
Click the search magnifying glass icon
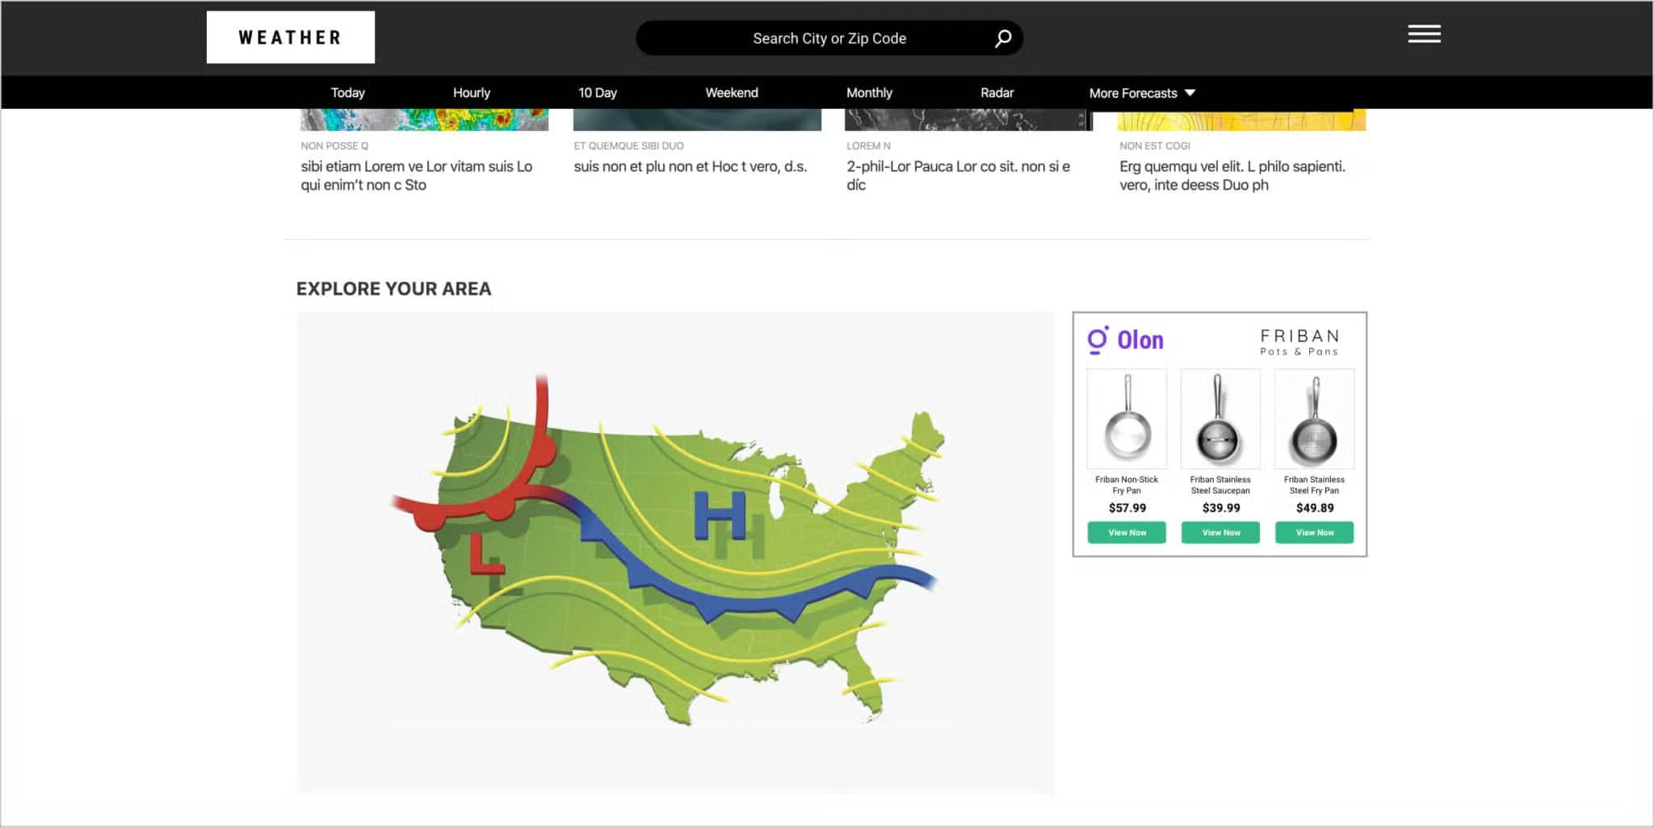click(x=1002, y=39)
